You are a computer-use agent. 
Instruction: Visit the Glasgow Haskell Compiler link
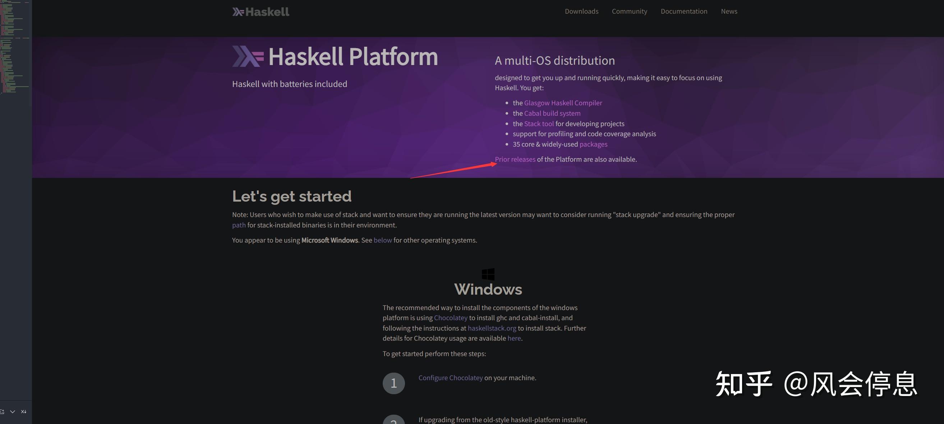(563, 103)
